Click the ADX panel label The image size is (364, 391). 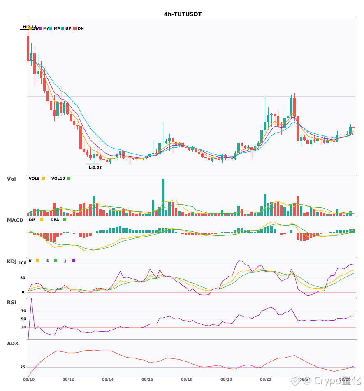coord(13,344)
